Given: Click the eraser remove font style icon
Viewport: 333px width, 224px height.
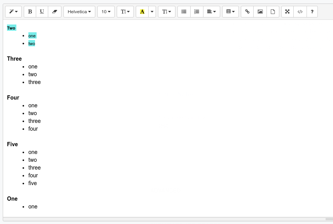Looking at the screenshot, I should coord(54,12).
